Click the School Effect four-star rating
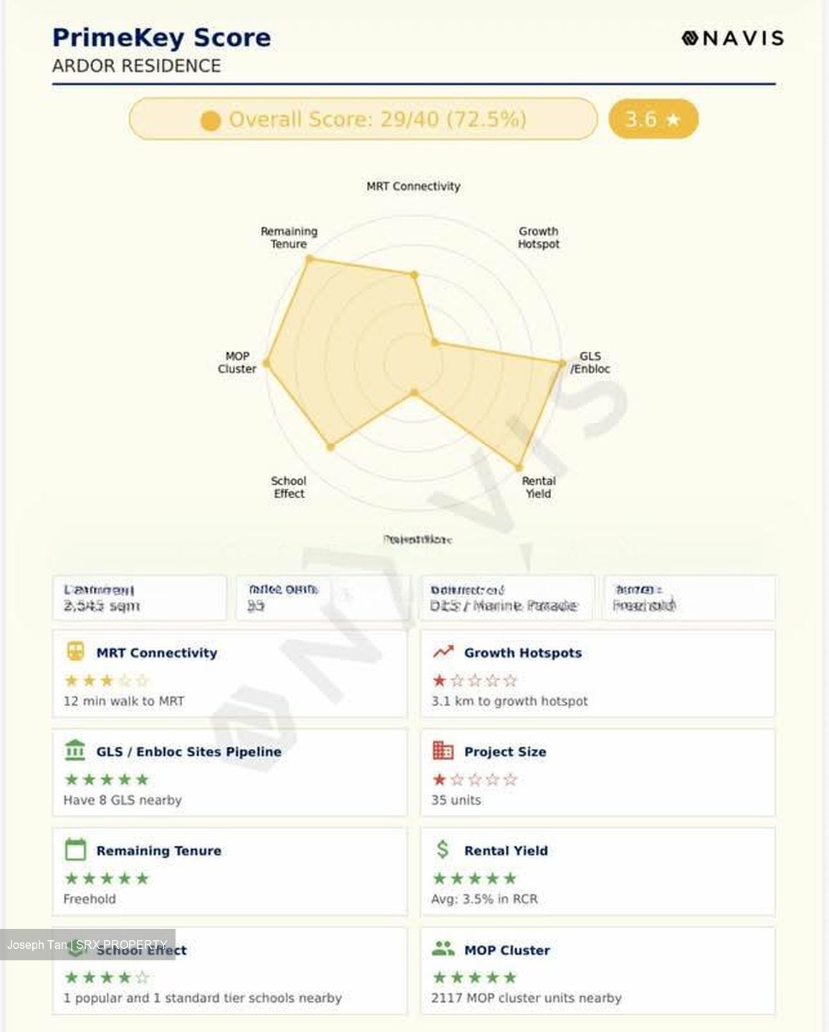 click(x=106, y=977)
